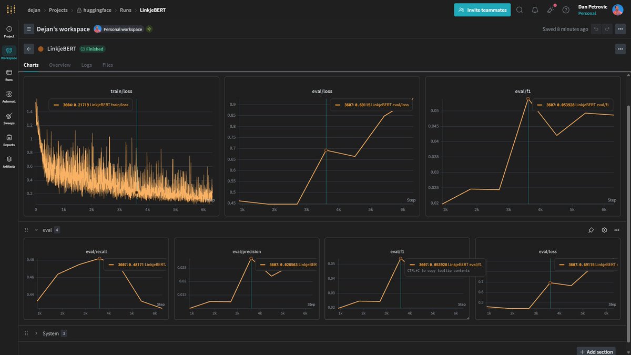Screen dimensions: 631x355
Task: Open the help question mark icon
Action: [566, 10]
